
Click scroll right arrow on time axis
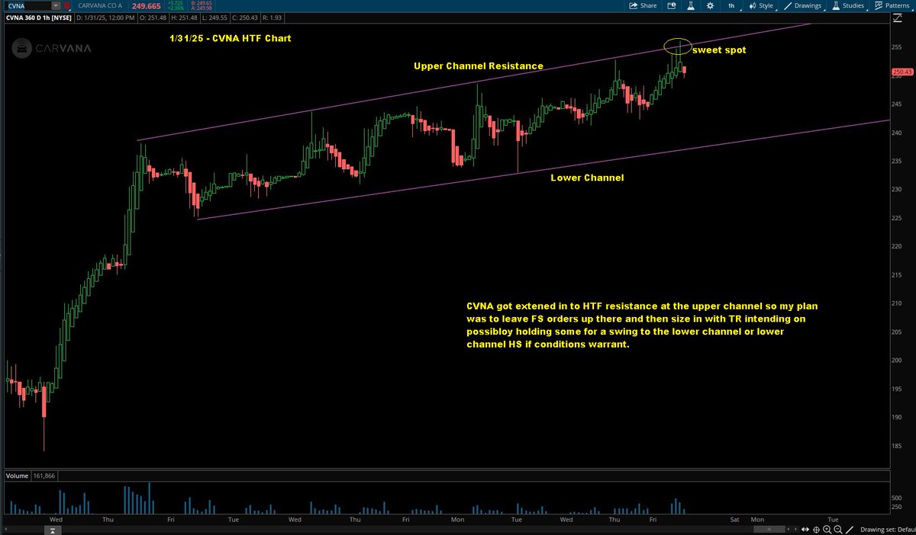coord(795,529)
